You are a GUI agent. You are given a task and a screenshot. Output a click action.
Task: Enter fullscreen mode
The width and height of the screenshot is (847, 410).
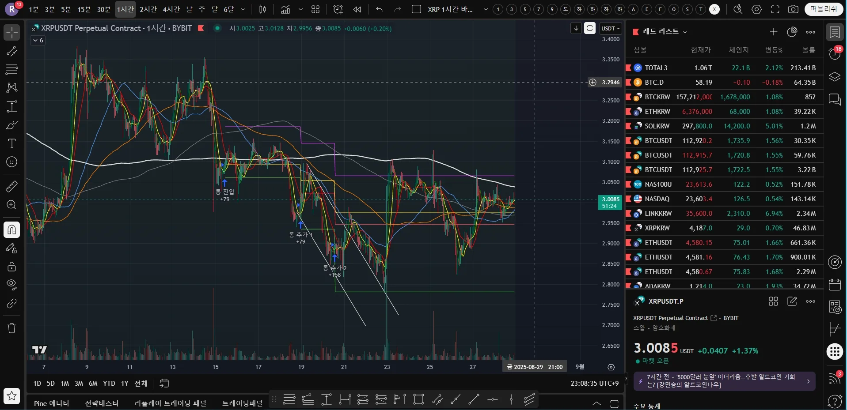[x=775, y=9]
